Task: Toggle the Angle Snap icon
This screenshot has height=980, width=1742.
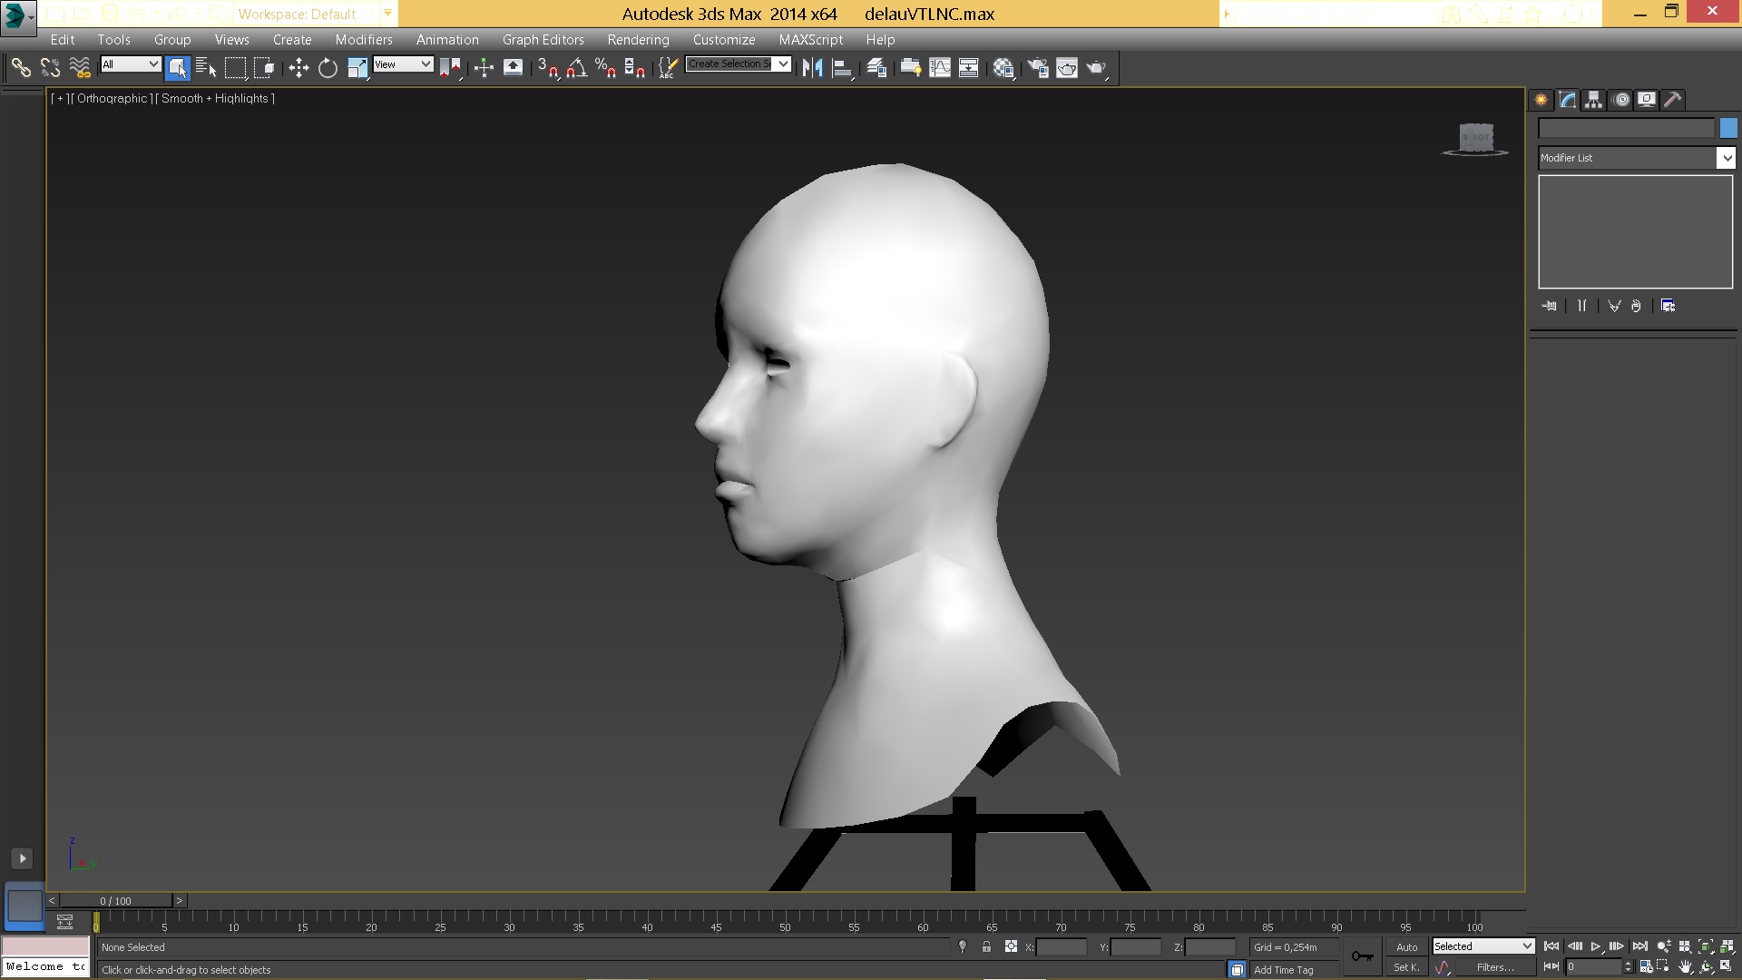Action: (x=577, y=68)
